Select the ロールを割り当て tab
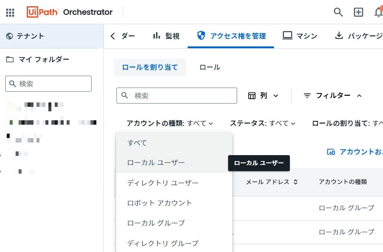Image resolution: width=383 pixels, height=252 pixels. coord(150,67)
